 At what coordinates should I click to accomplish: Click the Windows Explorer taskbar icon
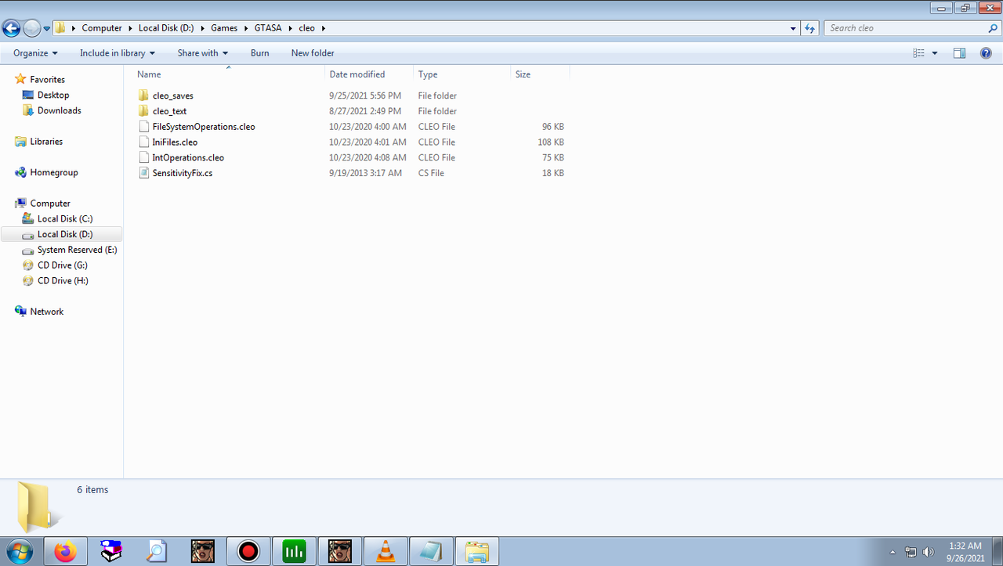pyautogui.click(x=477, y=551)
